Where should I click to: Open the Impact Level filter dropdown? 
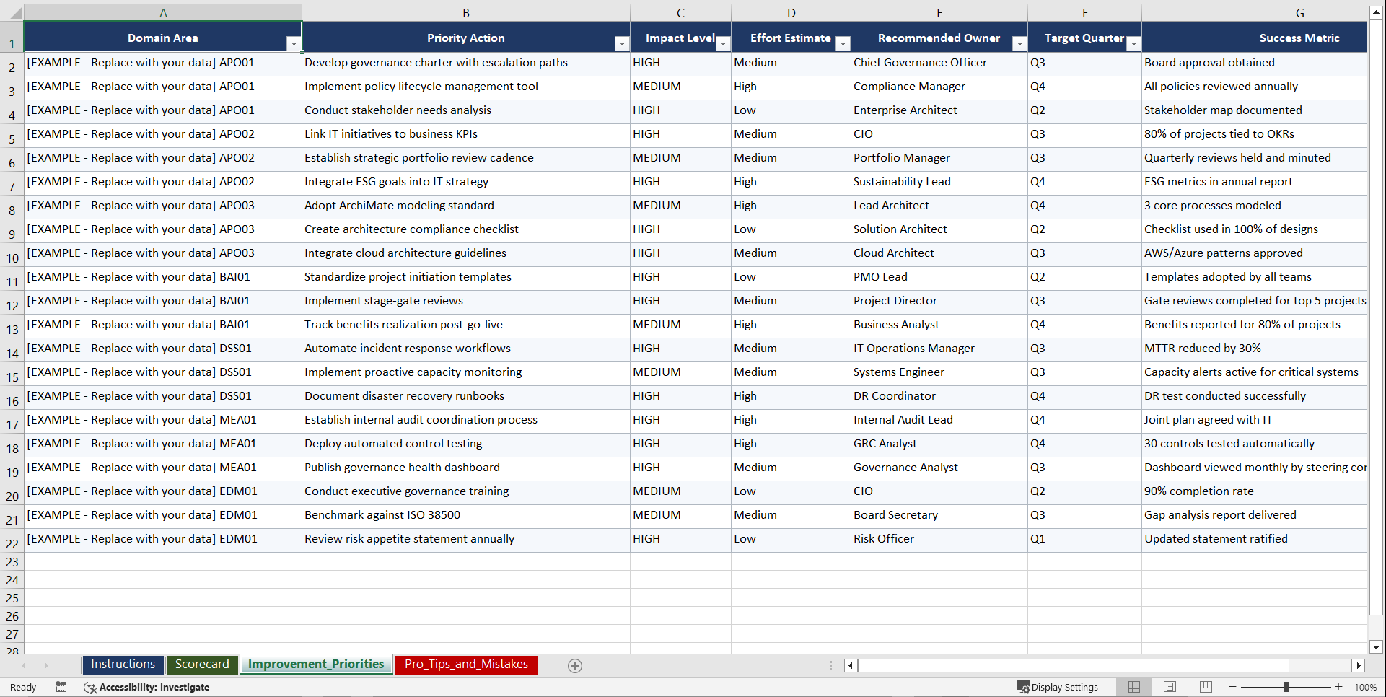point(724,44)
